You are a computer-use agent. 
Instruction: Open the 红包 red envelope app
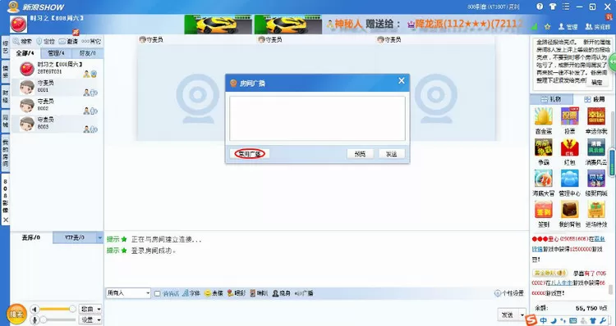pyautogui.click(x=570, y=147)
